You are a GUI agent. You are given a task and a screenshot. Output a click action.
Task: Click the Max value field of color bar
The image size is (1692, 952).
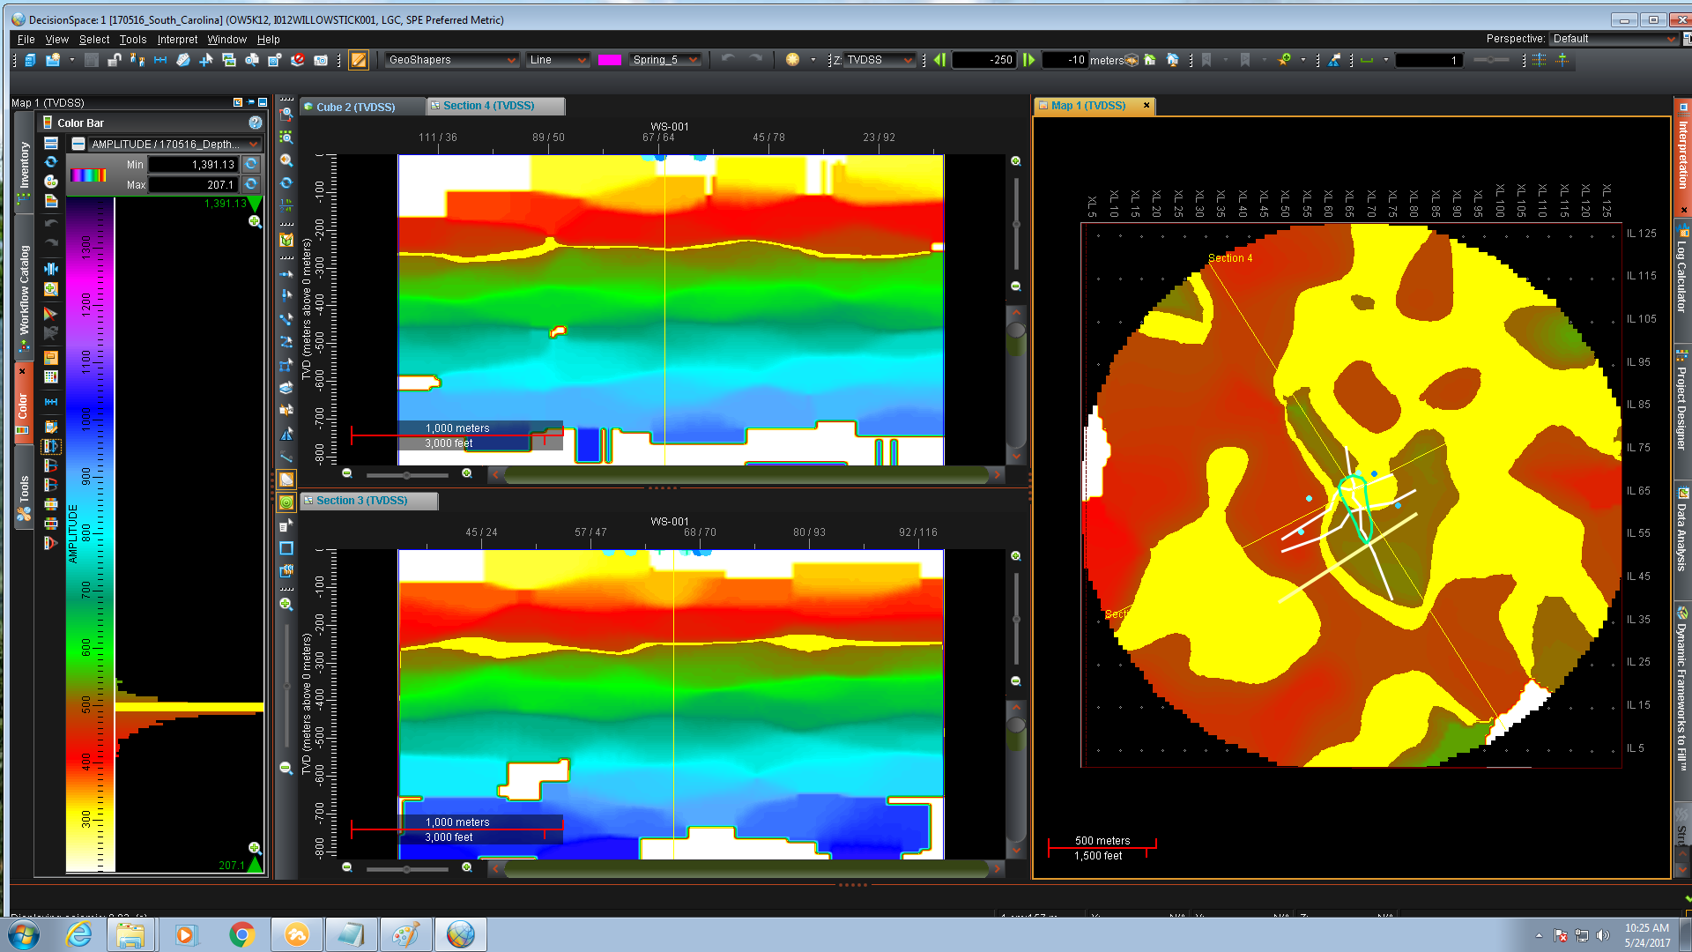(x=193, y=185)
